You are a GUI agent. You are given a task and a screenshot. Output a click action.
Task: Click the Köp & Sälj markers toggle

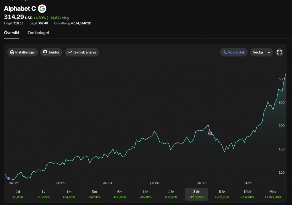(234, 52)
